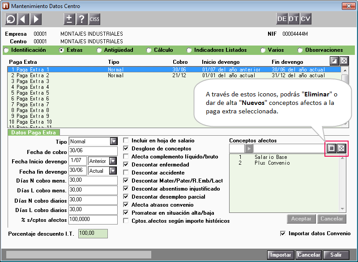358x262 pixels.
Task: Open the Anterior year dropdown
Action: [113, 161]
